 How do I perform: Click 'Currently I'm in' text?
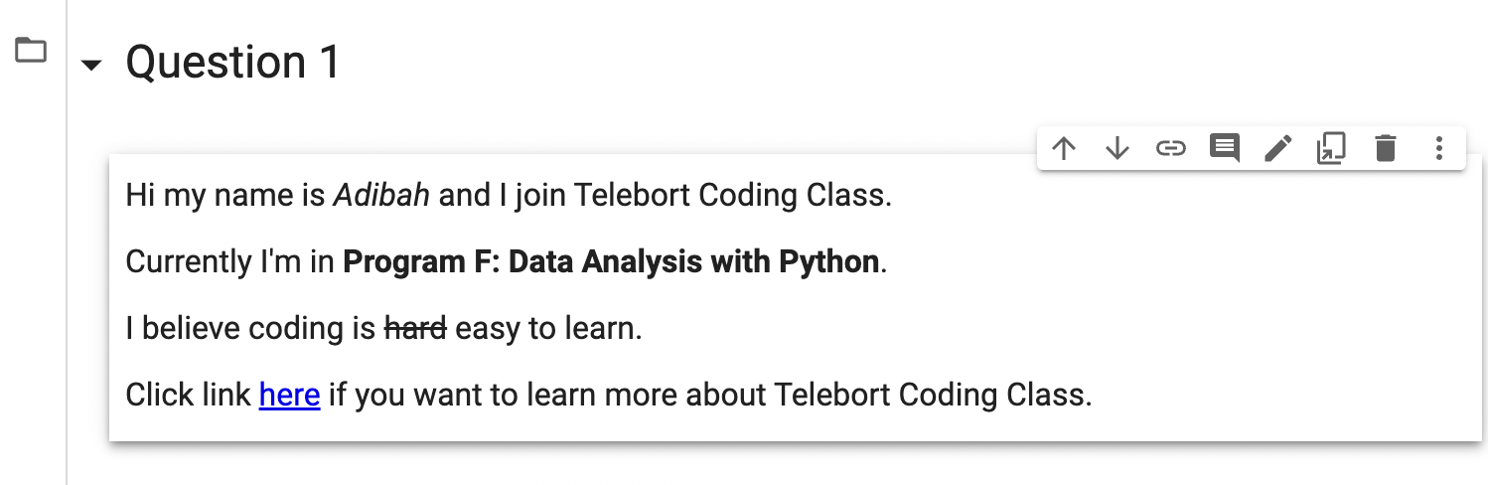click(x=230, y=261)
